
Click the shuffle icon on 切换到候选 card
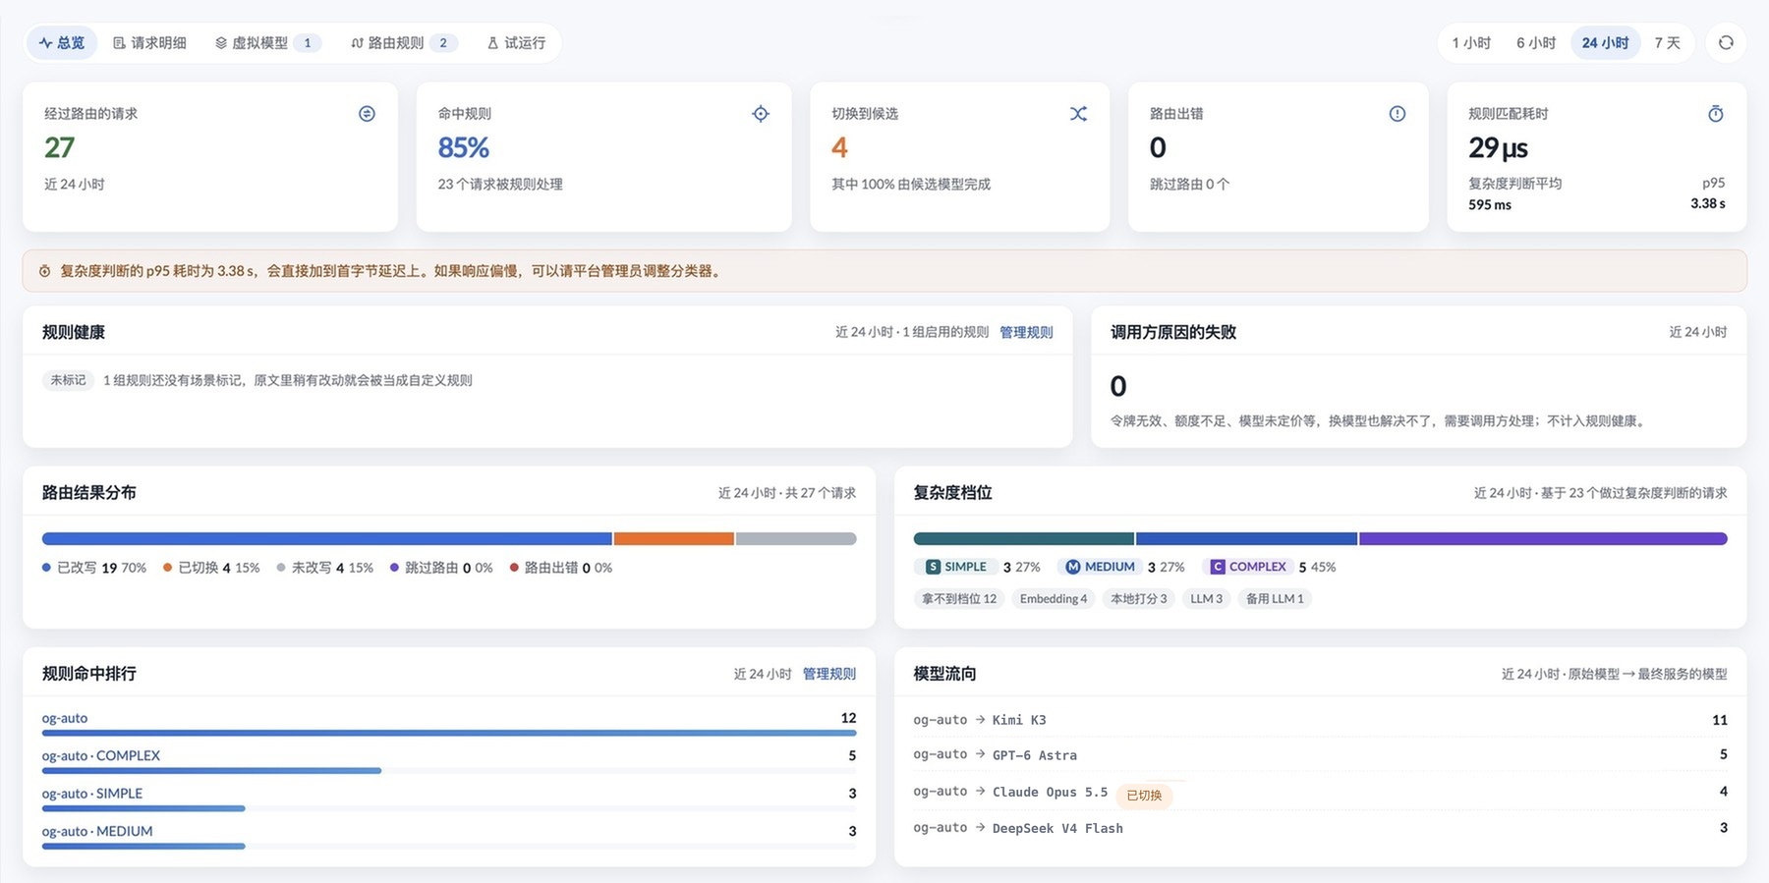(x=1078, y=114)
